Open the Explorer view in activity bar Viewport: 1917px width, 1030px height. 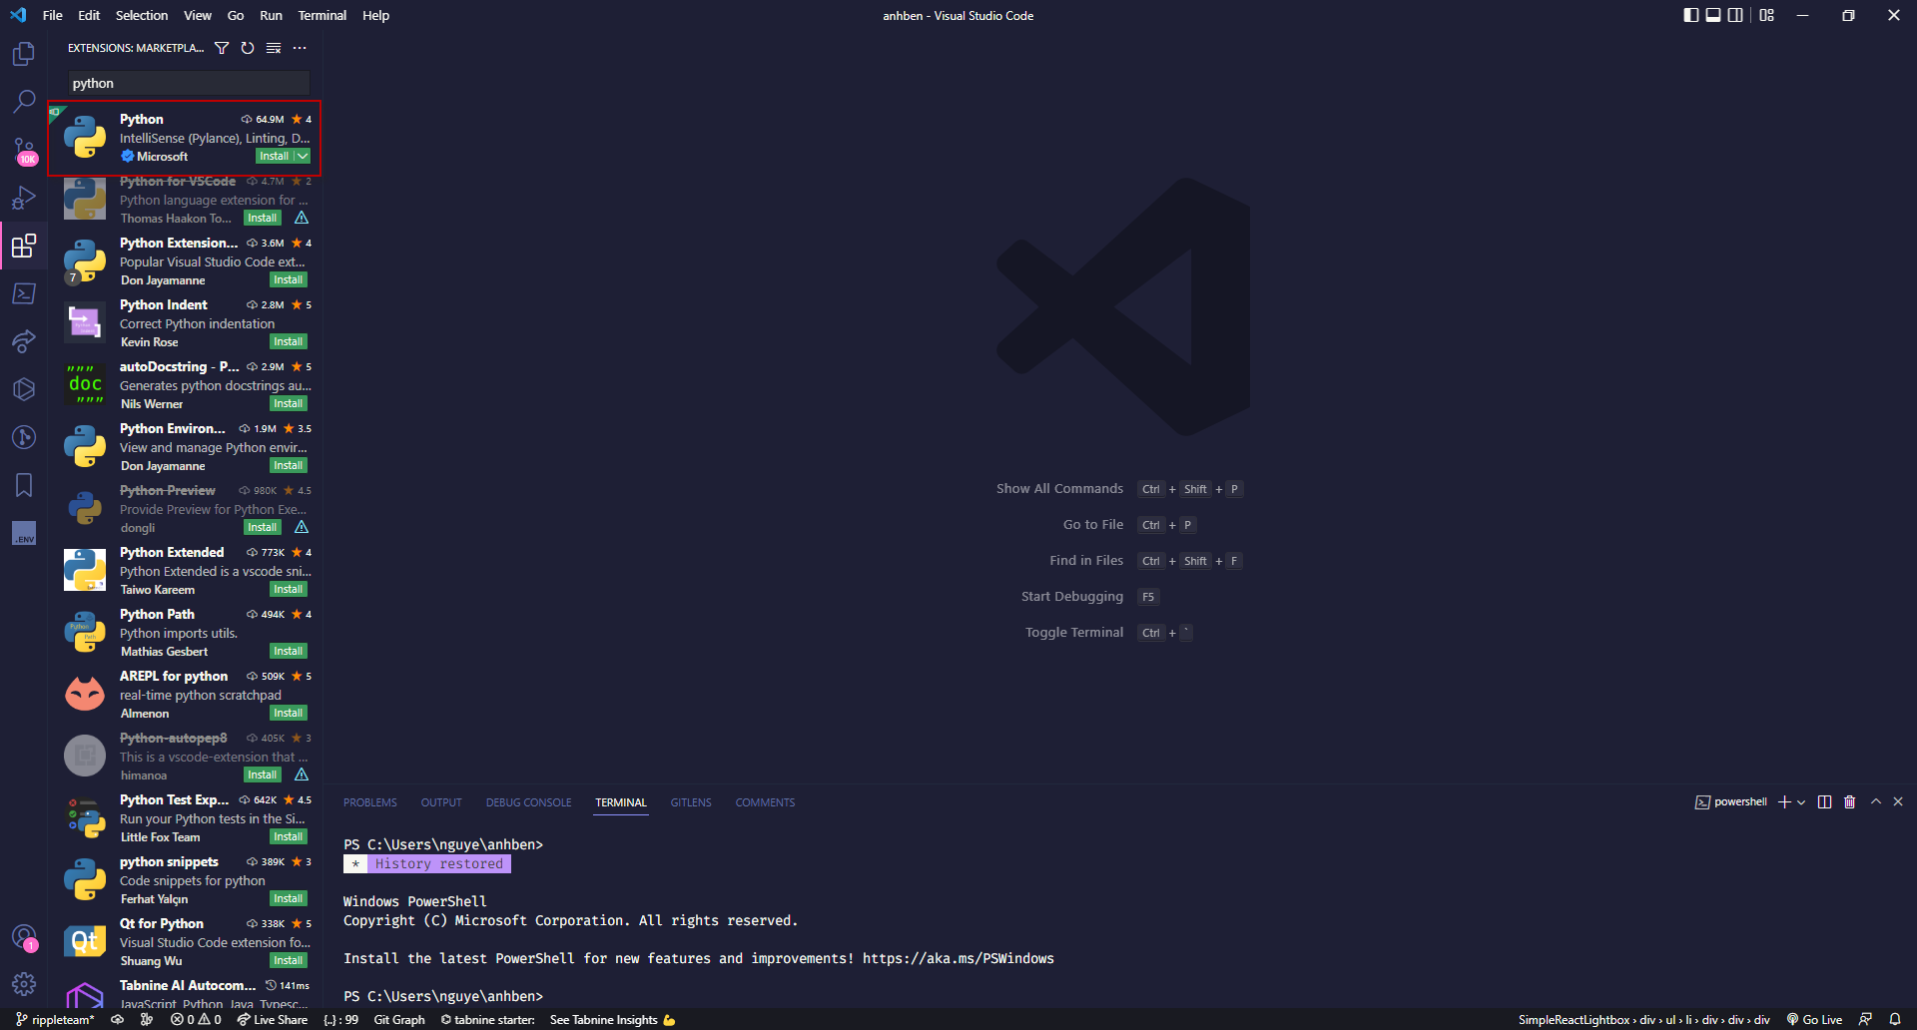click(x=24, y=53)
